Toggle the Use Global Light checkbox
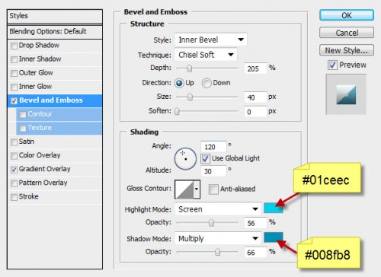This screenshot has height=277, width=381. click(205, 159)
